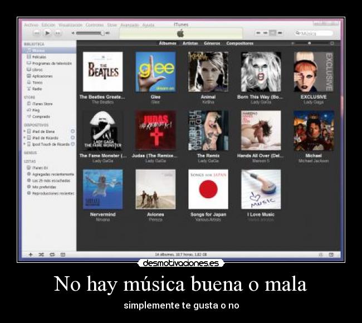Select grid view button

273,33
